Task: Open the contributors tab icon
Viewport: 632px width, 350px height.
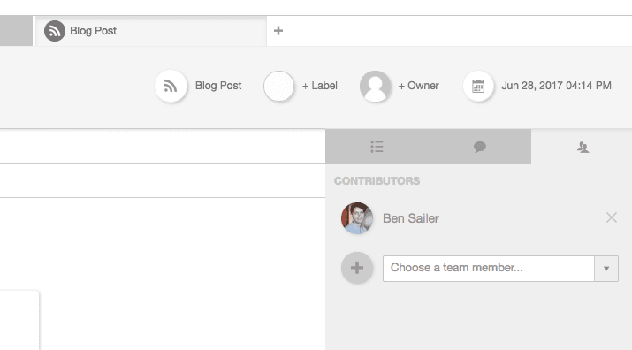Action: click(x=583, y=148)
